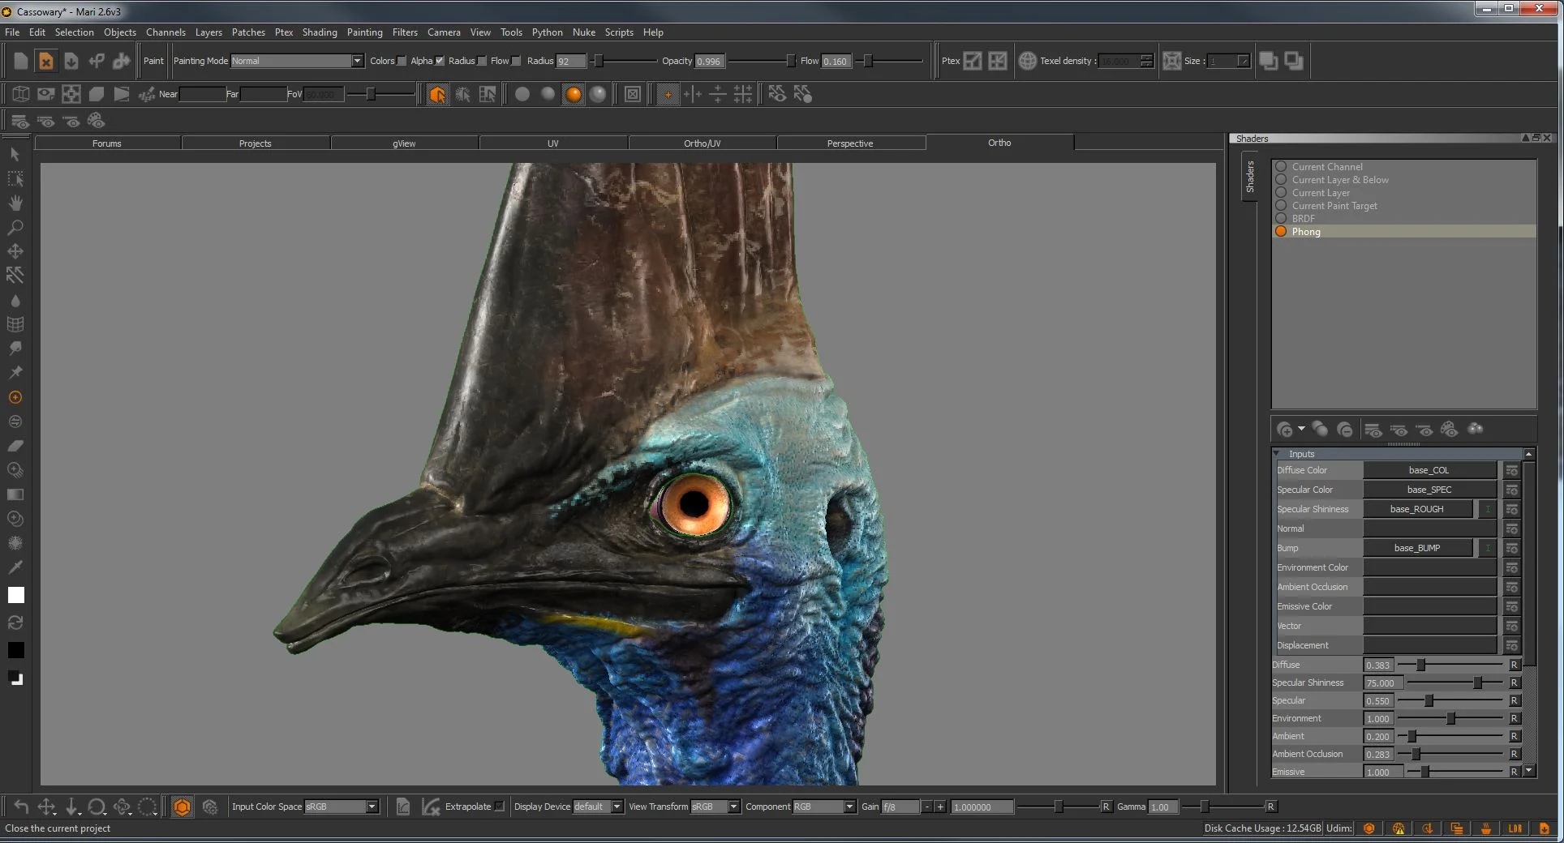Select the Pan tool in the left toolbar

(15, 203)
